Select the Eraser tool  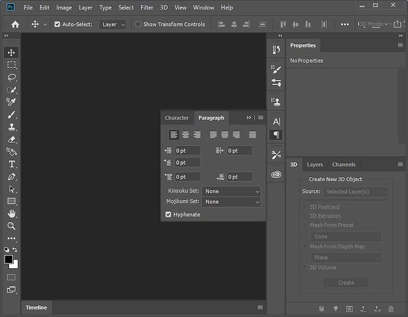11,139
